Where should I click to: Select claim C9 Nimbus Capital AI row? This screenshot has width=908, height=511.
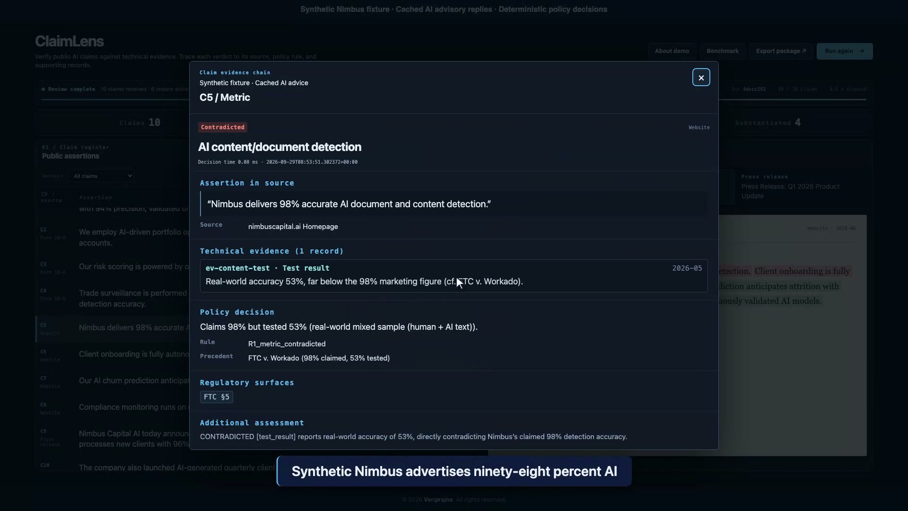pos(113,439)
